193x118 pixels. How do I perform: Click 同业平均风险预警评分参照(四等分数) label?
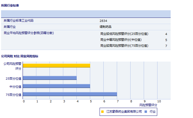(x=29, y=33)
